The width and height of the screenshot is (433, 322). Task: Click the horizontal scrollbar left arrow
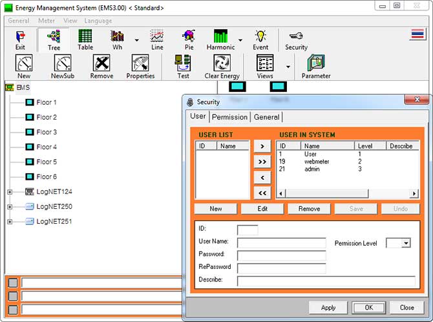point(281,193)
